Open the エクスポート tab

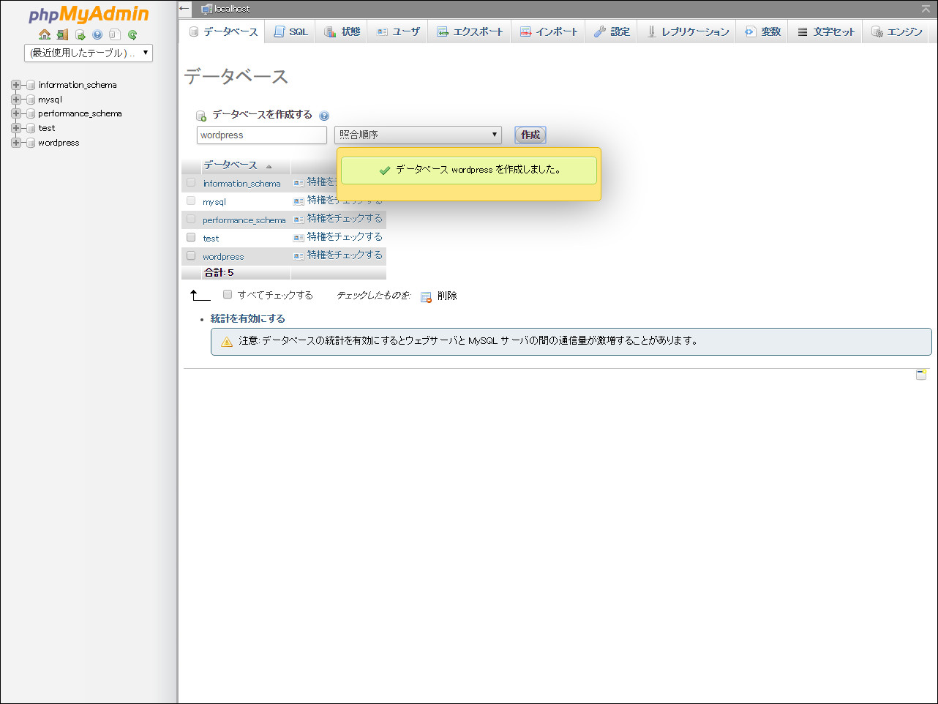pos(468,31)
